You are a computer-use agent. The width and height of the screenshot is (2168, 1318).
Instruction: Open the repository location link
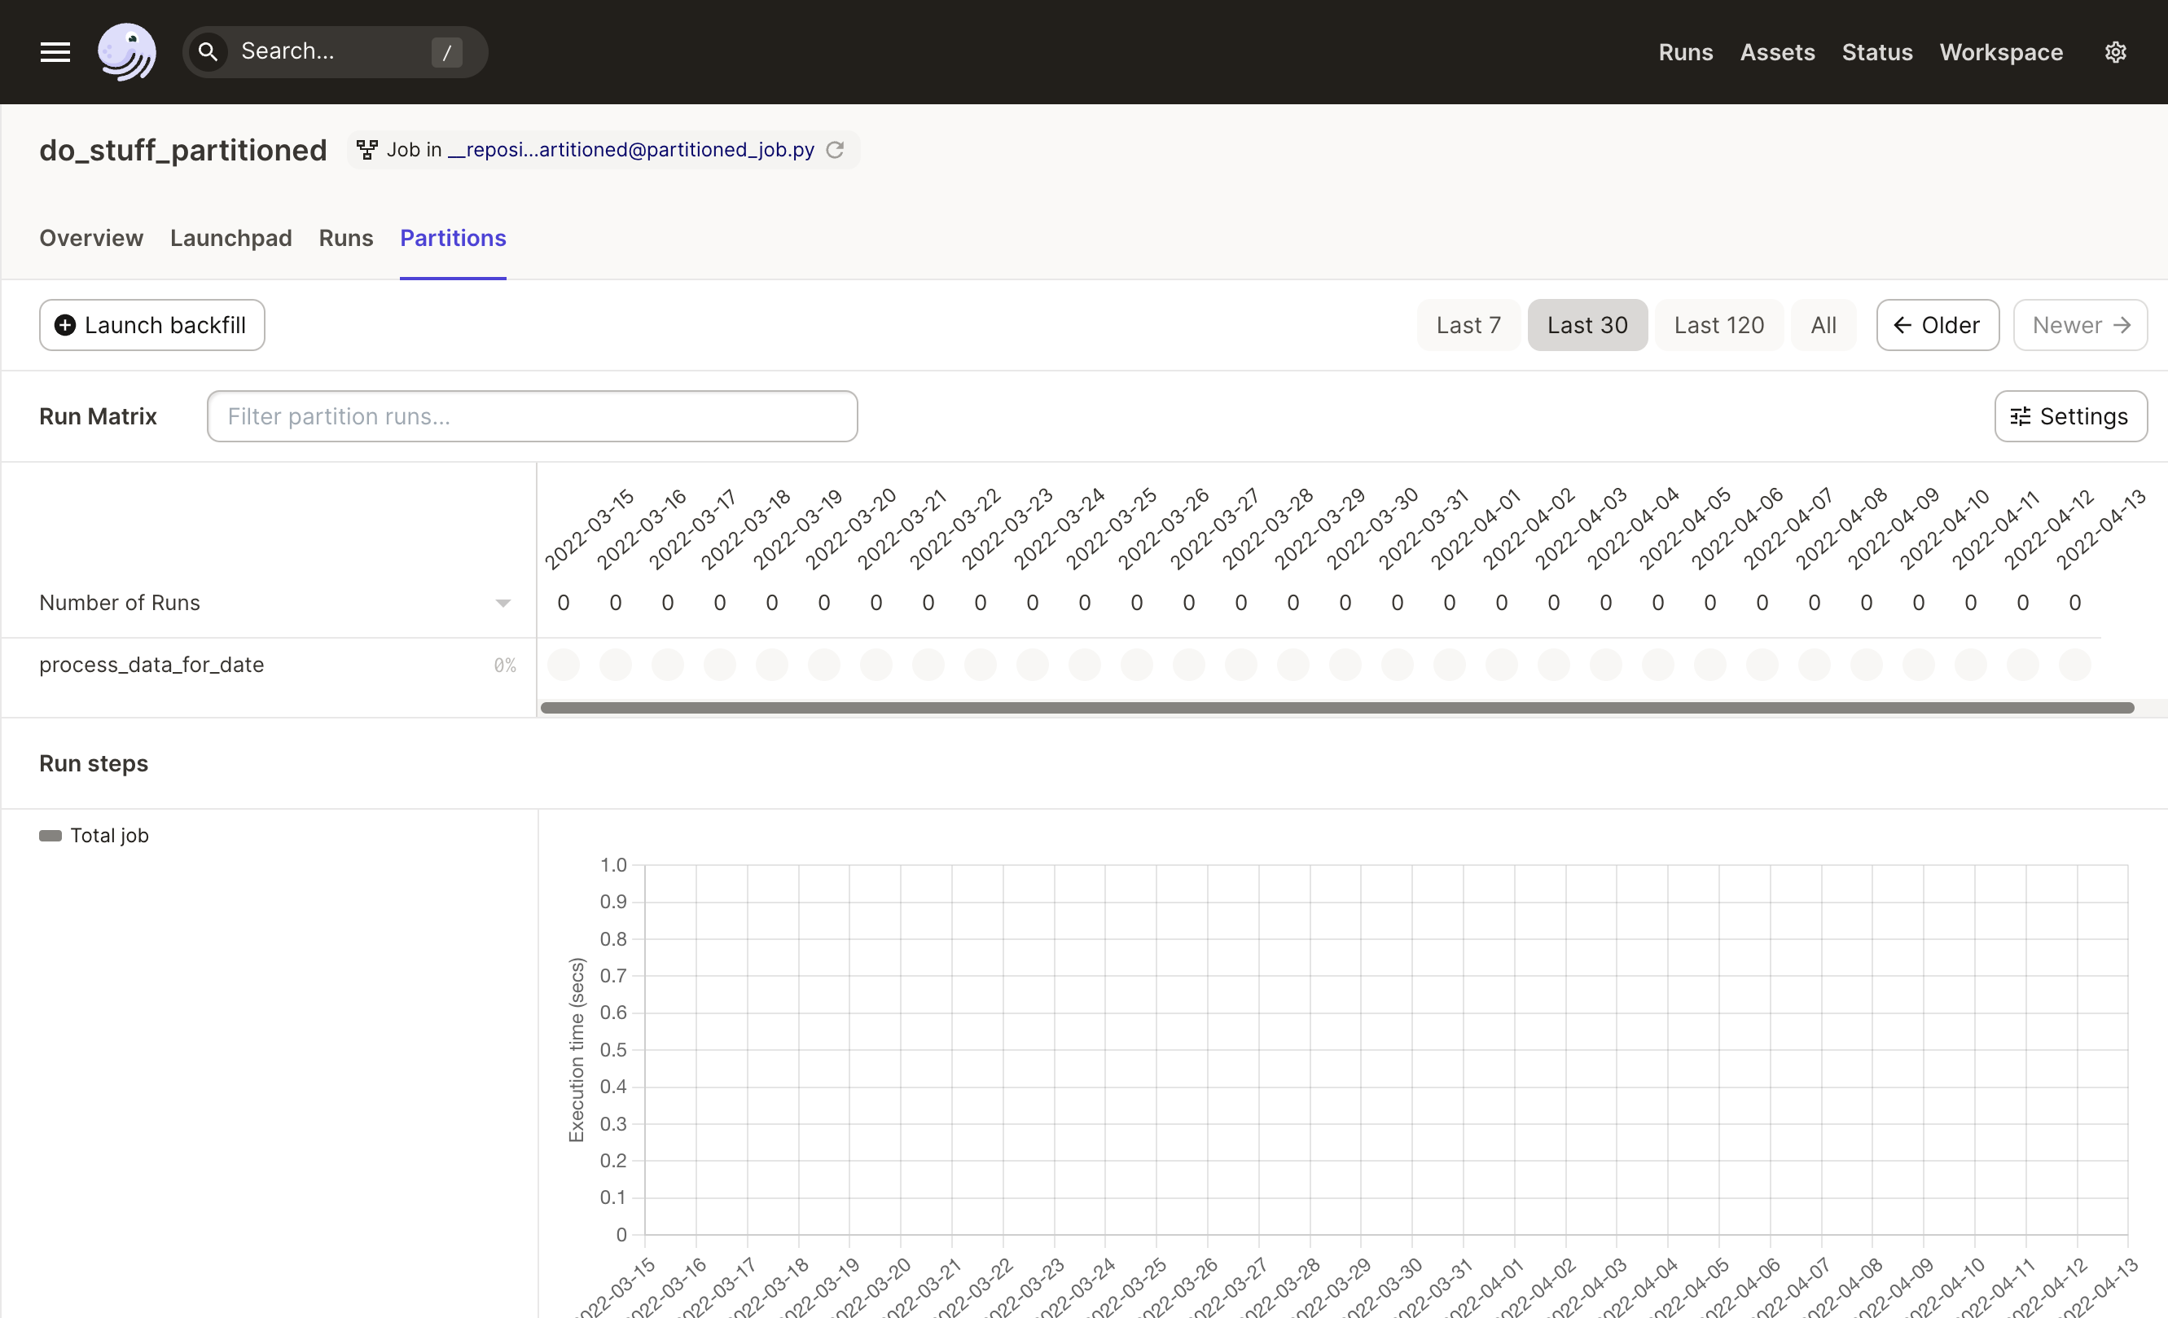click(x=631, y=150)
